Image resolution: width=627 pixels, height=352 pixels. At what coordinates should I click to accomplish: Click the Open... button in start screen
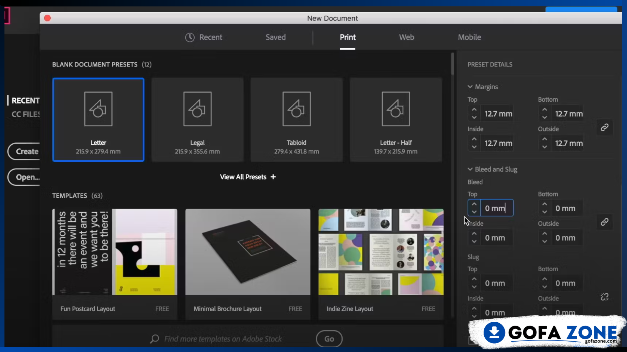(x=24, y=177)
